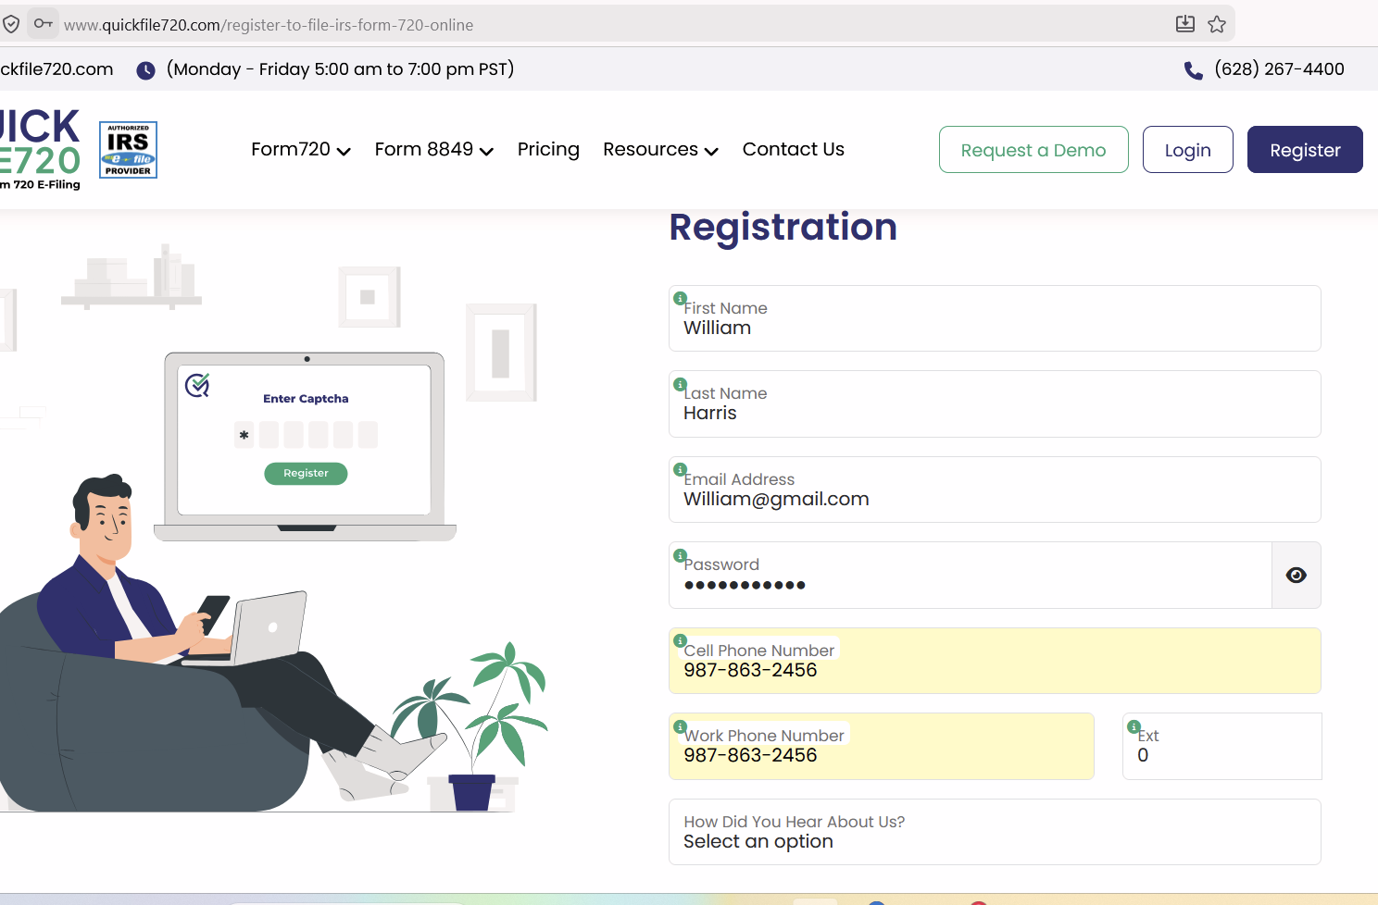Click the Register button in the header
Viewport: 1378px width, 905px height.
pos(1305,150)
